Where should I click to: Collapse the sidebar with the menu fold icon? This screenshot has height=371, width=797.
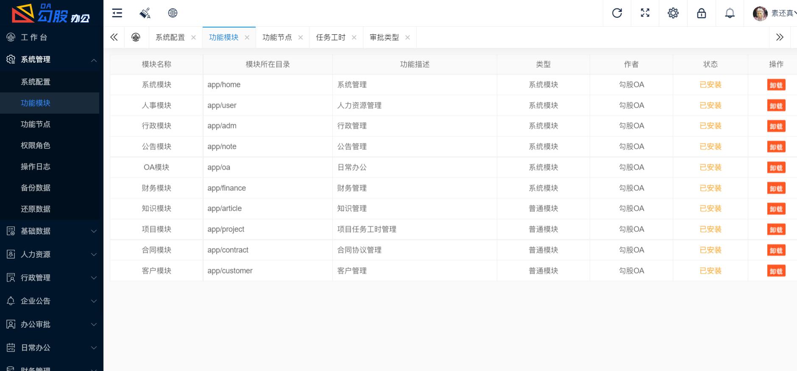[x=117, y=13]
